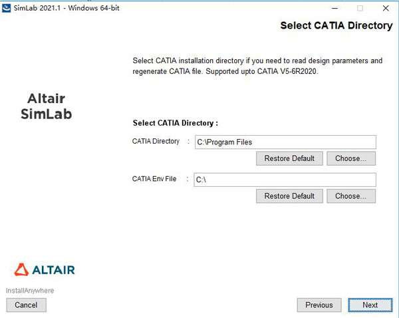This screenshot has width=399, height=318.
Task: Close the SimLab installer window
Action: coord(386,8)
